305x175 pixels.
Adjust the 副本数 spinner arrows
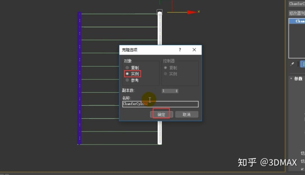pos(177,91)
